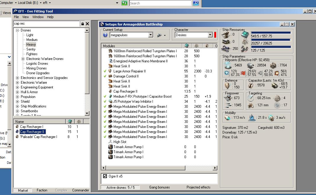This screenshot has height=195, width=316.
Task: Expand the Shield category
Action: click(17, 102)
